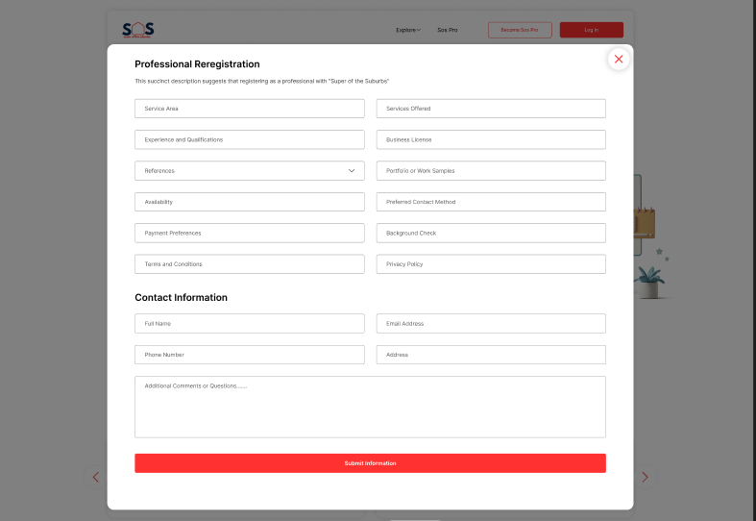Click the Become Sos Pro button
Viewport: 756px width, 521px height.
click(520, 30)
